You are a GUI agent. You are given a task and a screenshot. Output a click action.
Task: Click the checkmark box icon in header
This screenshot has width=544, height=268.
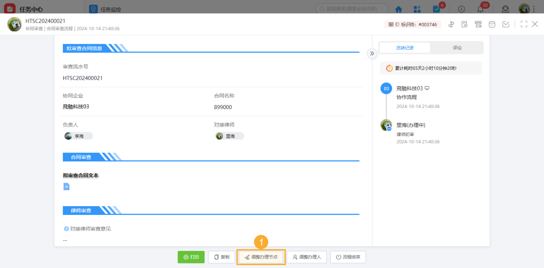pyautogui.click(x=506, y=24)
